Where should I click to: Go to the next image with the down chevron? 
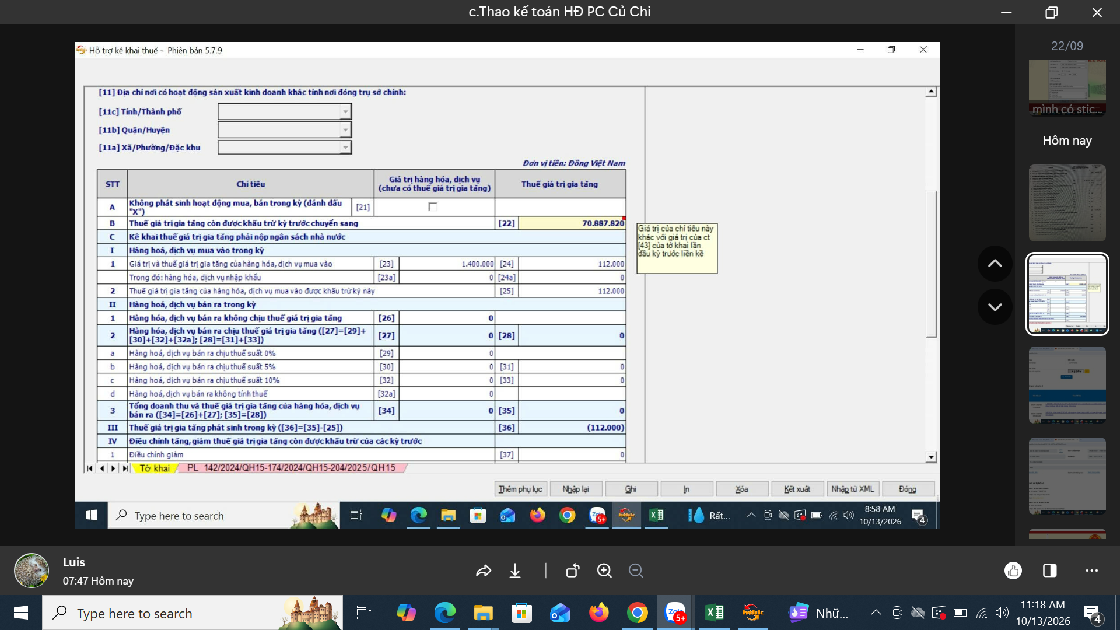[995, 307]
